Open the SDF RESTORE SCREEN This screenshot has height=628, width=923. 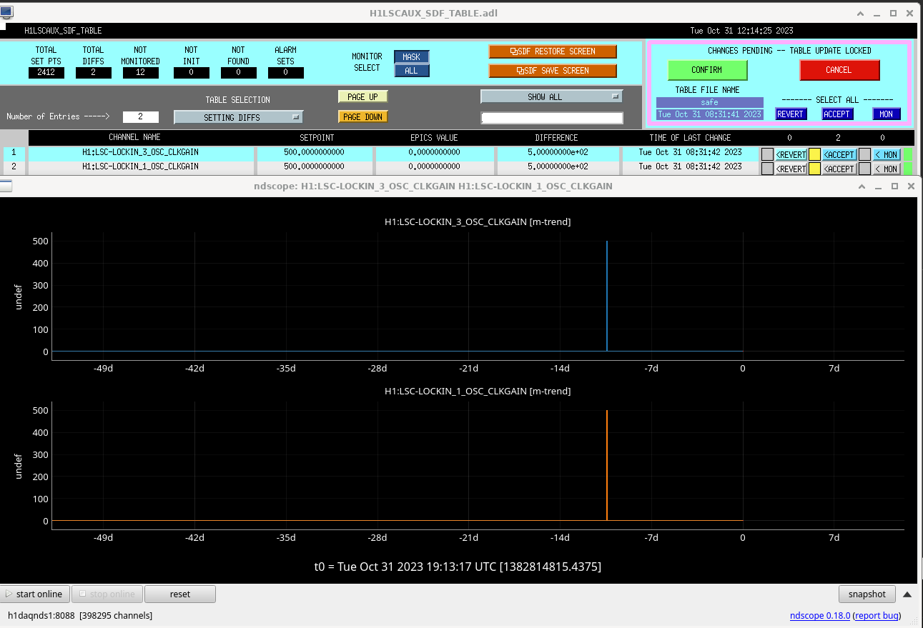coord(553,51)
